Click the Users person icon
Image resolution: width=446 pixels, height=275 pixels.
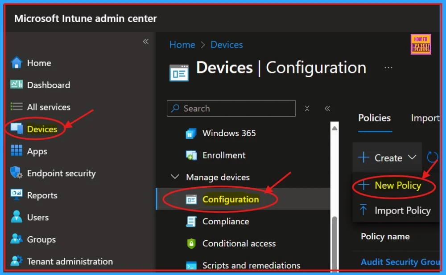[17, 217]
